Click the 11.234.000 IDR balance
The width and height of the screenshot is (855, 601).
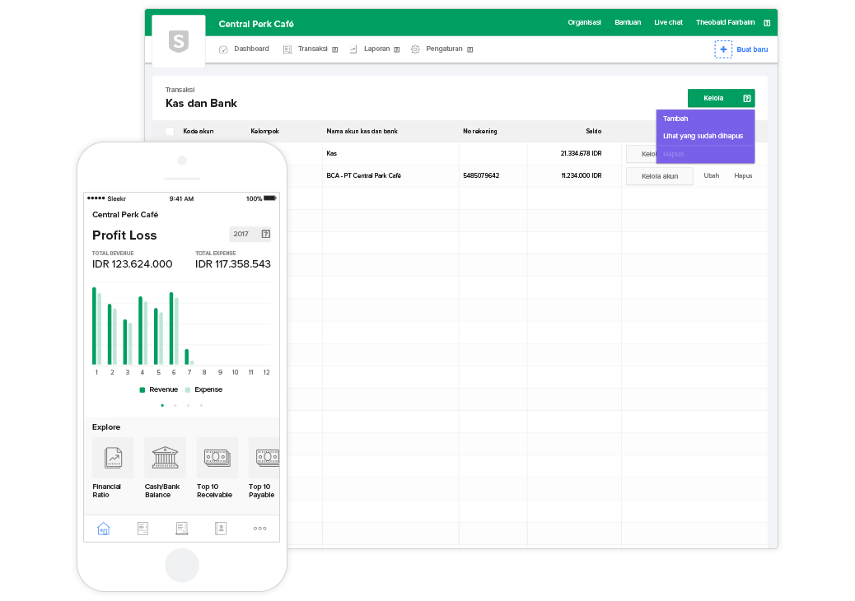582,175
